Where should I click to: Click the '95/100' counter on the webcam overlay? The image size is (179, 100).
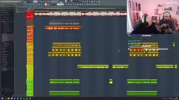(172, 3)
